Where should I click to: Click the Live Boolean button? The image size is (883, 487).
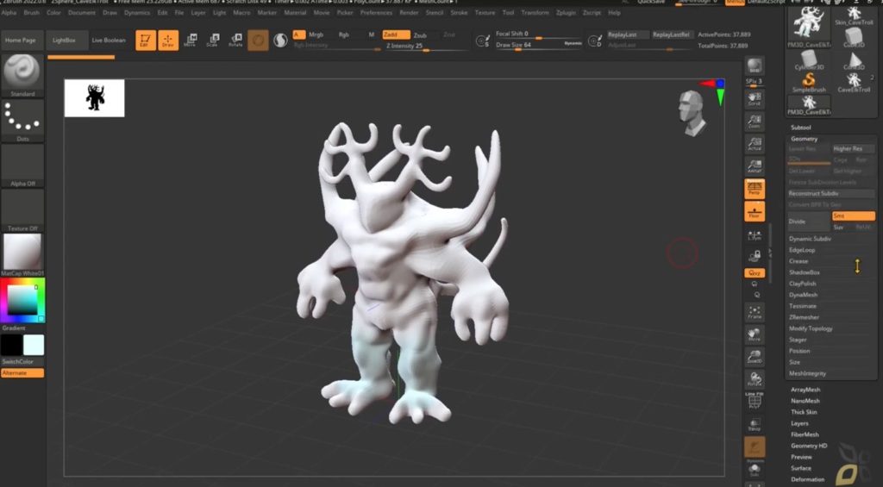pyautogui.click(x=109, y=41)
